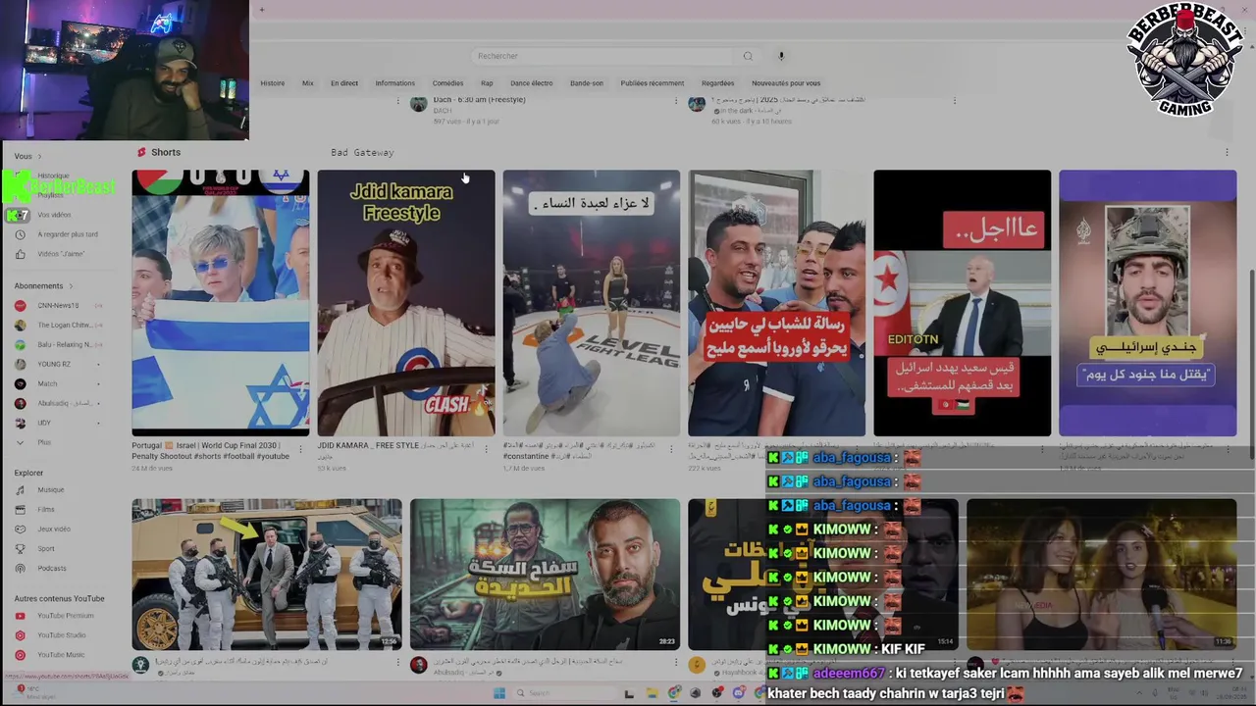This screenshot has width=1256, height=706.
Task: Play the Jdid kamara Freestyle short
Action: (406, 303)
